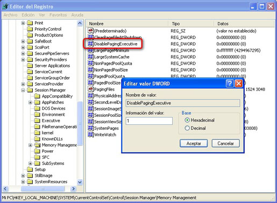This screenshot has height=203, width=277.
Task: Open the Edición menu
Action: [x=28, y=15]
